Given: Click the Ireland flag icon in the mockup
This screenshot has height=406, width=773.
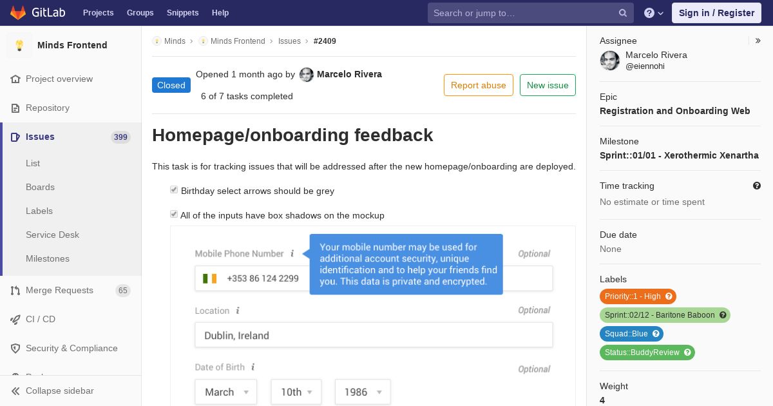Looking at the screenshot, I should (209, 278).
